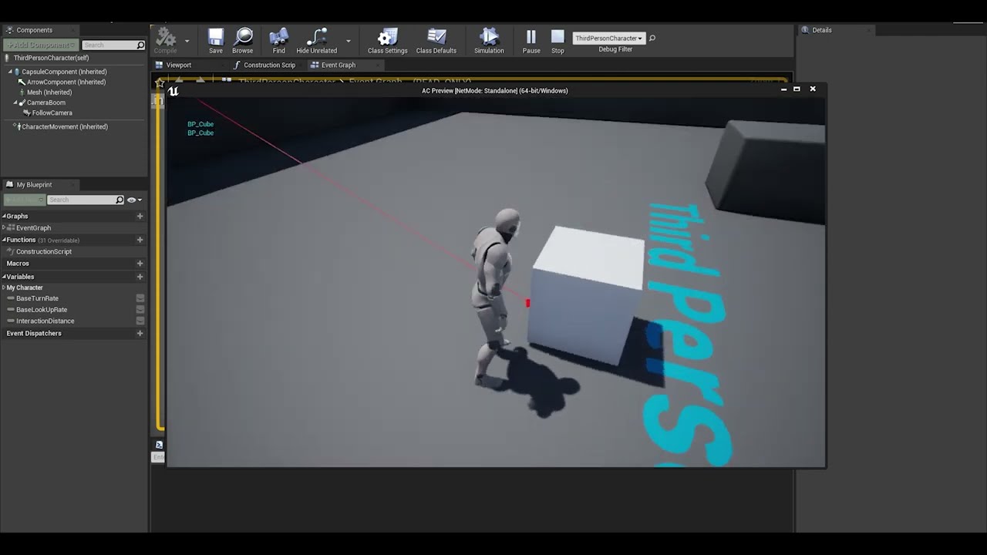Add a new variable with plus icon
987x555 pixels.
tap(140, 277)
